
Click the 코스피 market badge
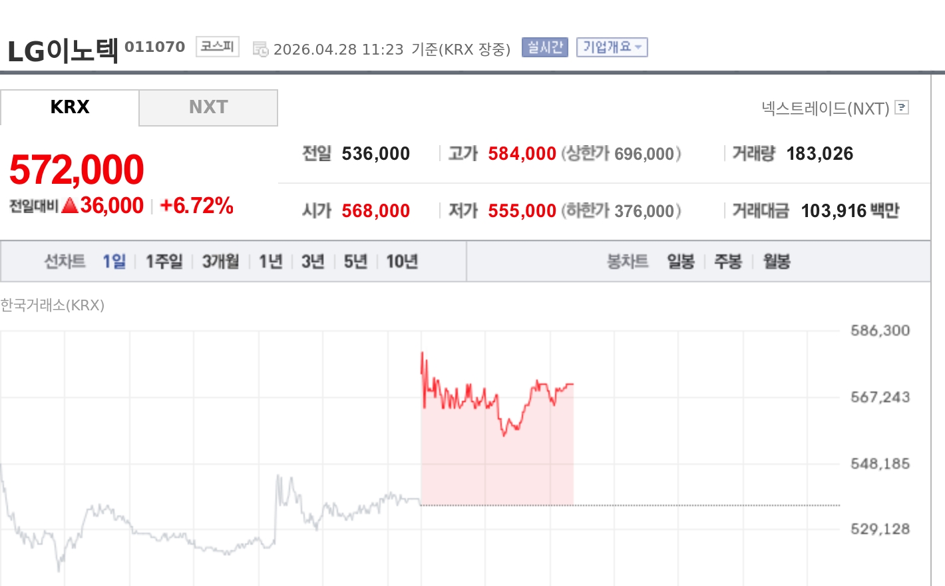tap(217, 46)
